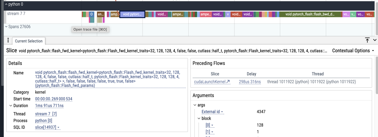The image size is (378, 137).
Task: Click the Start time 00:00:00.269 000 534 link
Action: tap(54, 99)
